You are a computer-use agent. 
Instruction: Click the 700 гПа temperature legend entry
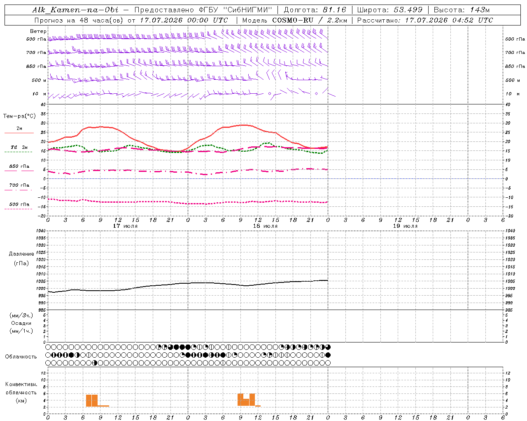(x=19, y=185)
